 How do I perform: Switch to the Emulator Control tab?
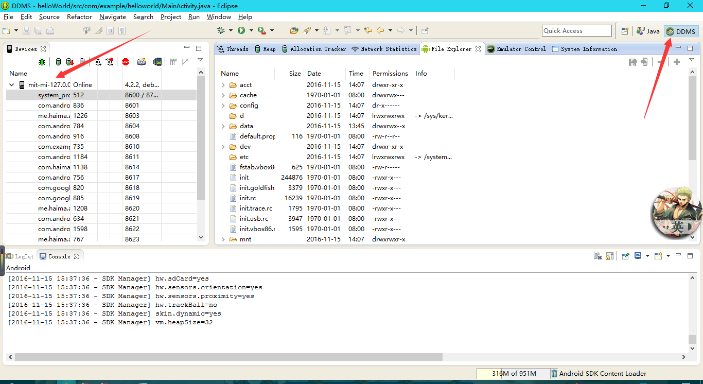tap(517, 49)
